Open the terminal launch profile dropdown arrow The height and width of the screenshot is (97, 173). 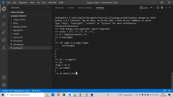pos(154,8)
